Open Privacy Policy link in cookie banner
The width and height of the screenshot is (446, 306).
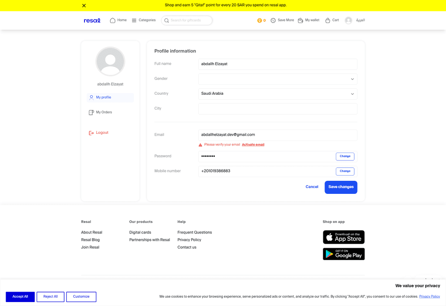tap(429, 296)
